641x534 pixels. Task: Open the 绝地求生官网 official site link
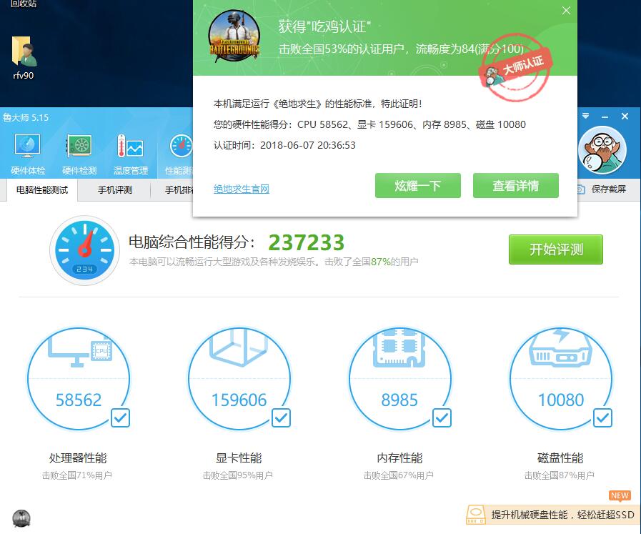pyautogui.click(x=242, y=189)
